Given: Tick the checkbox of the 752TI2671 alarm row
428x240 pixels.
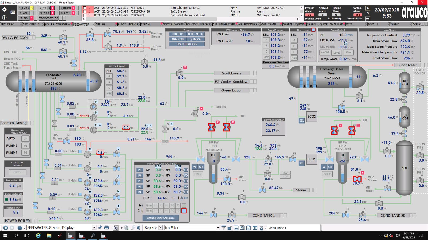Looking at the screenshot, I should [x=85, y=8].
